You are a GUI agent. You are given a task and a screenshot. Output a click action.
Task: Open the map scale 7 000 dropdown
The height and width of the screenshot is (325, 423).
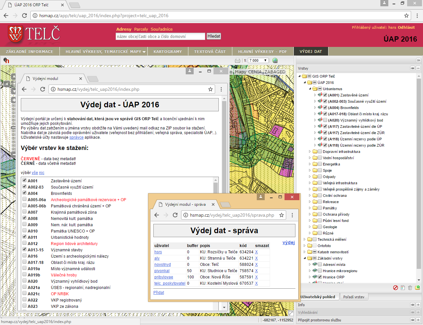click(x=258, y=60)
